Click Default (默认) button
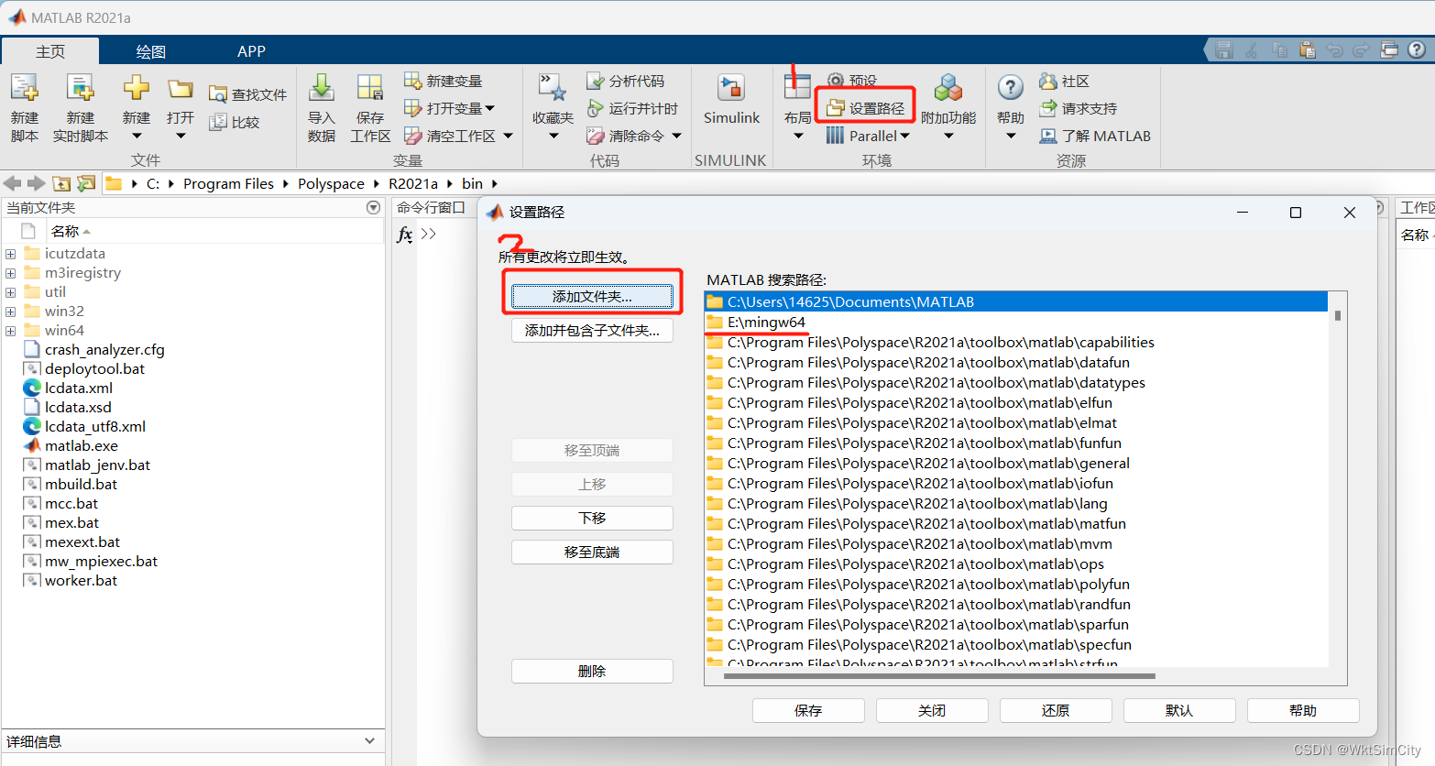1435x766 pixels. pos(1179,710)
